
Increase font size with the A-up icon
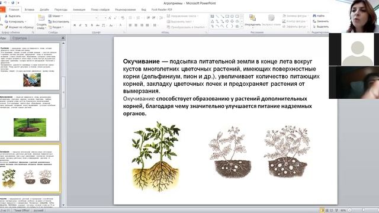[x=110, y=18]
